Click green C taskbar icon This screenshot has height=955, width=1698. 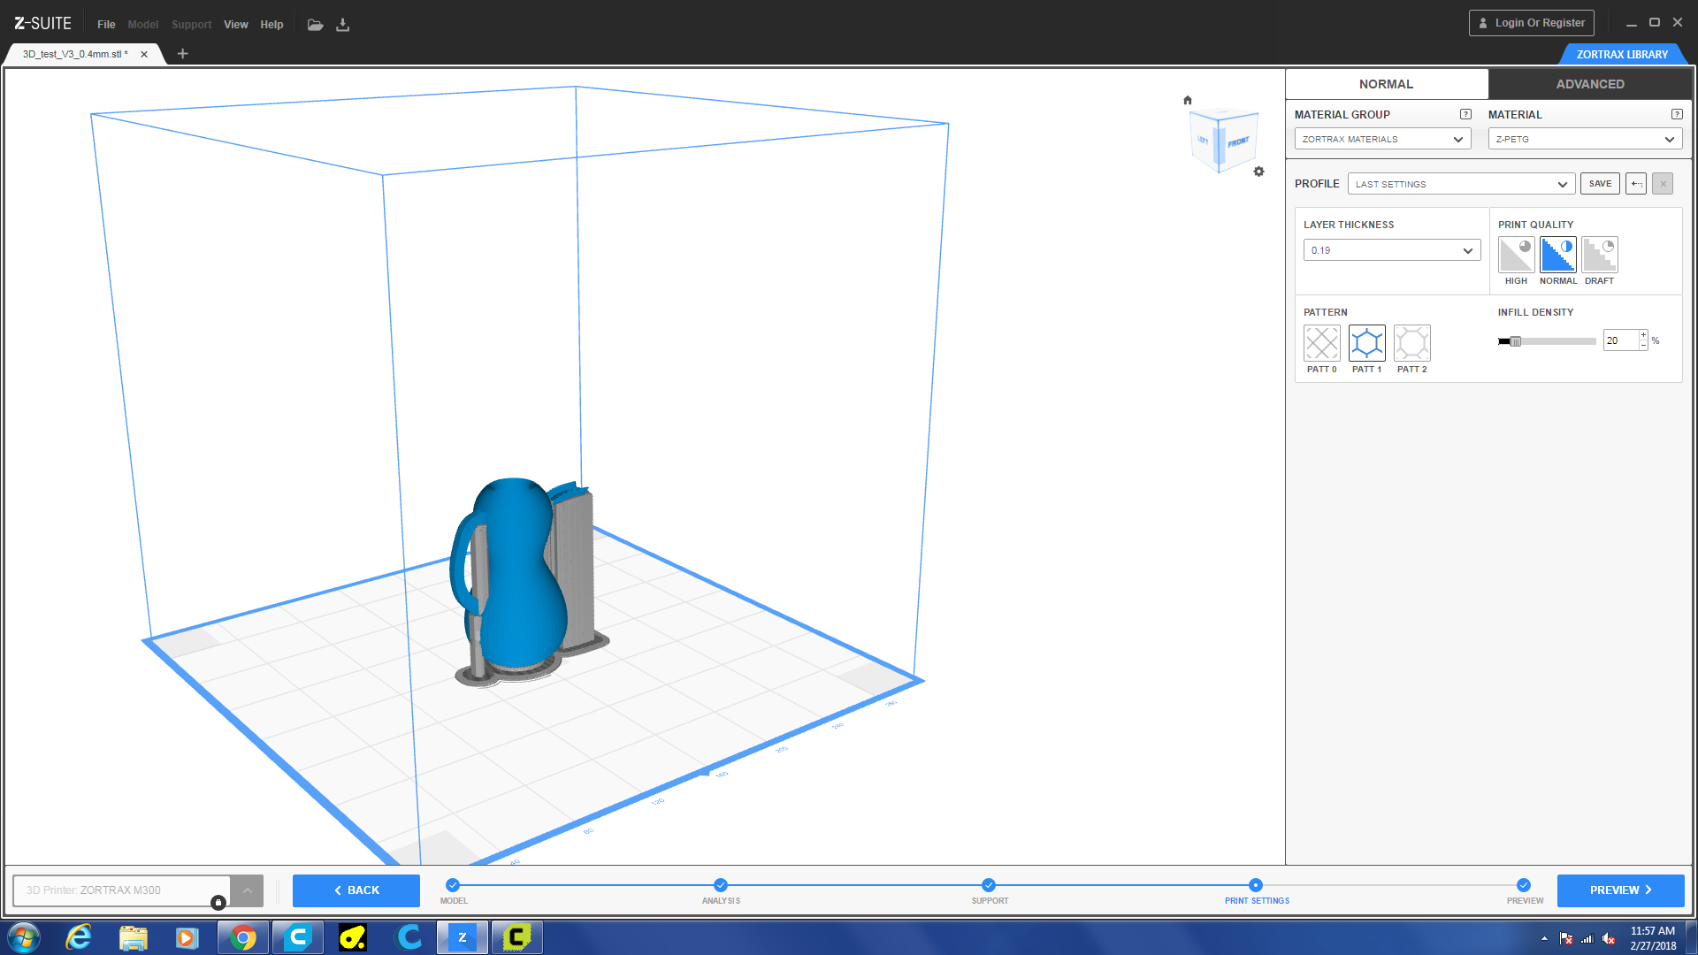(516, 937)
